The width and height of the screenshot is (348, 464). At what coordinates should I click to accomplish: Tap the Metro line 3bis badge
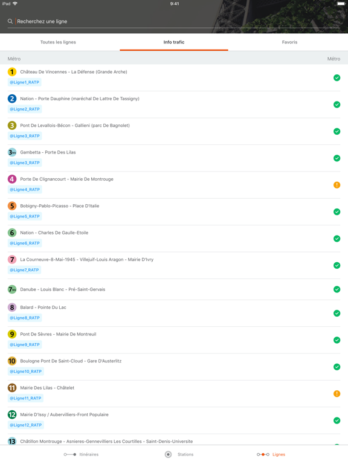pos(12,152)
